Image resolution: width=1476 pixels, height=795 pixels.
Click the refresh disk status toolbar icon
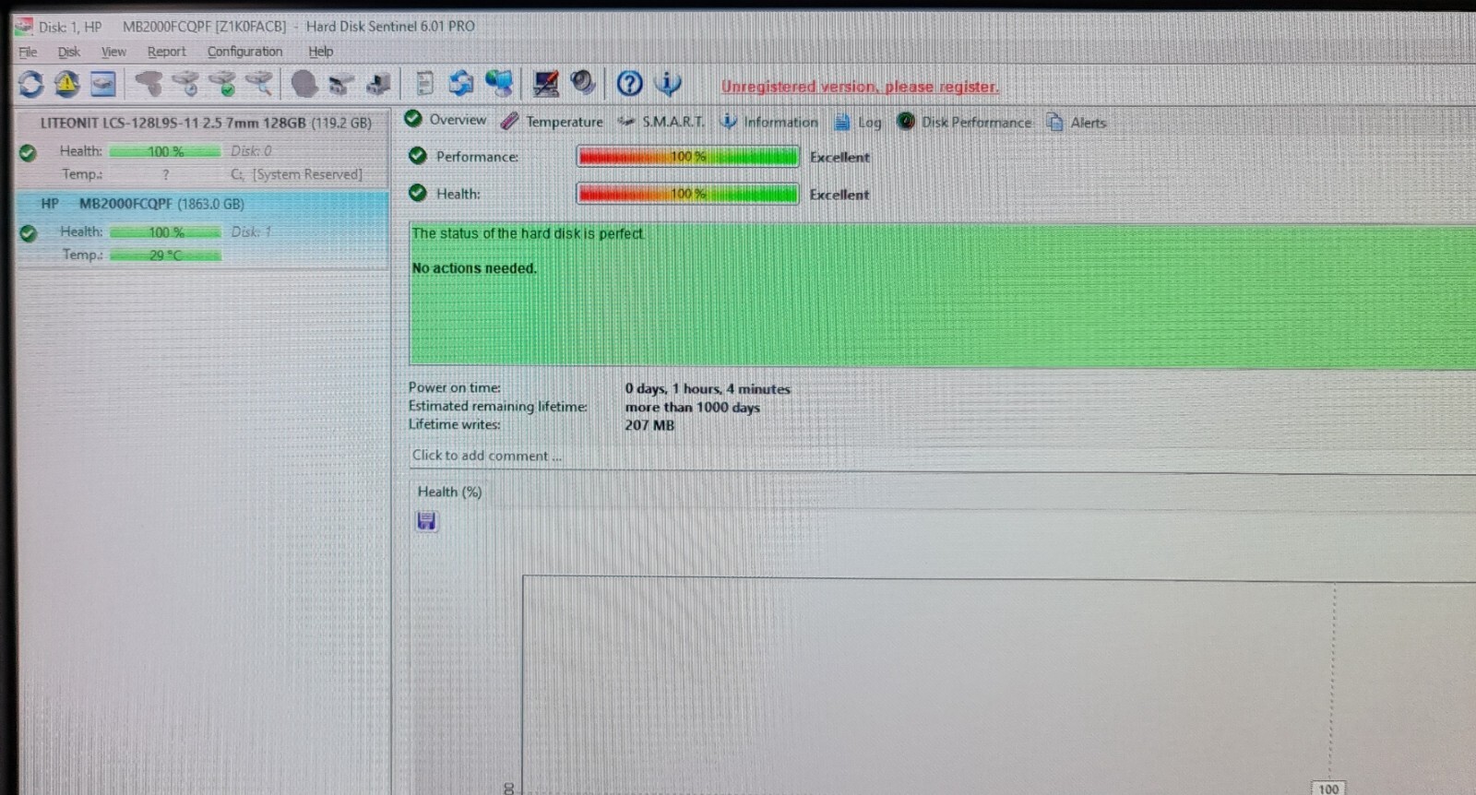(x=30, y=84)
